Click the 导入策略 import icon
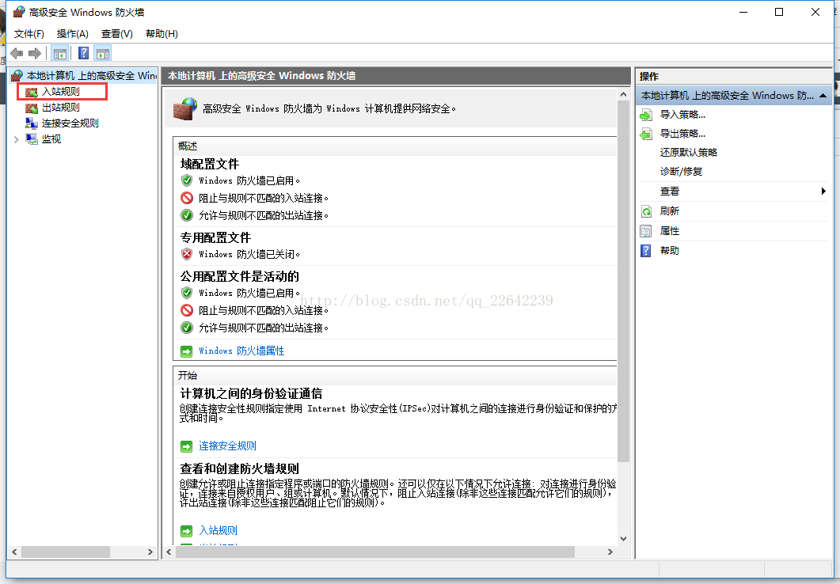Screen dimensions: 840x584 click(646, 115)
